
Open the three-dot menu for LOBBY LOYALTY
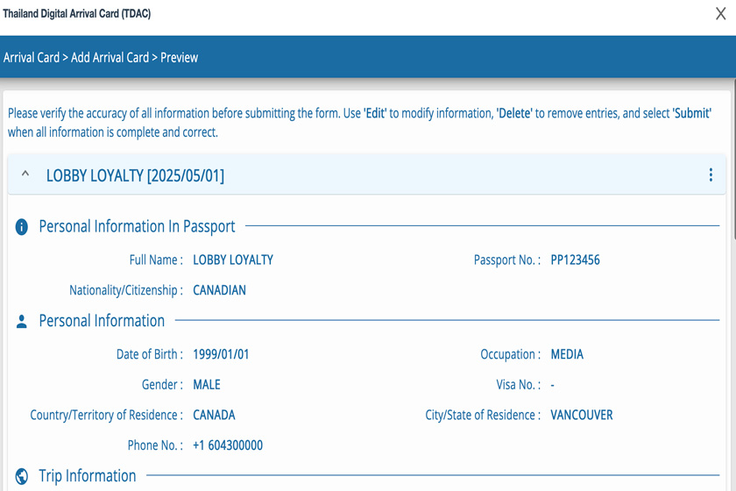(x=711, y=175)
